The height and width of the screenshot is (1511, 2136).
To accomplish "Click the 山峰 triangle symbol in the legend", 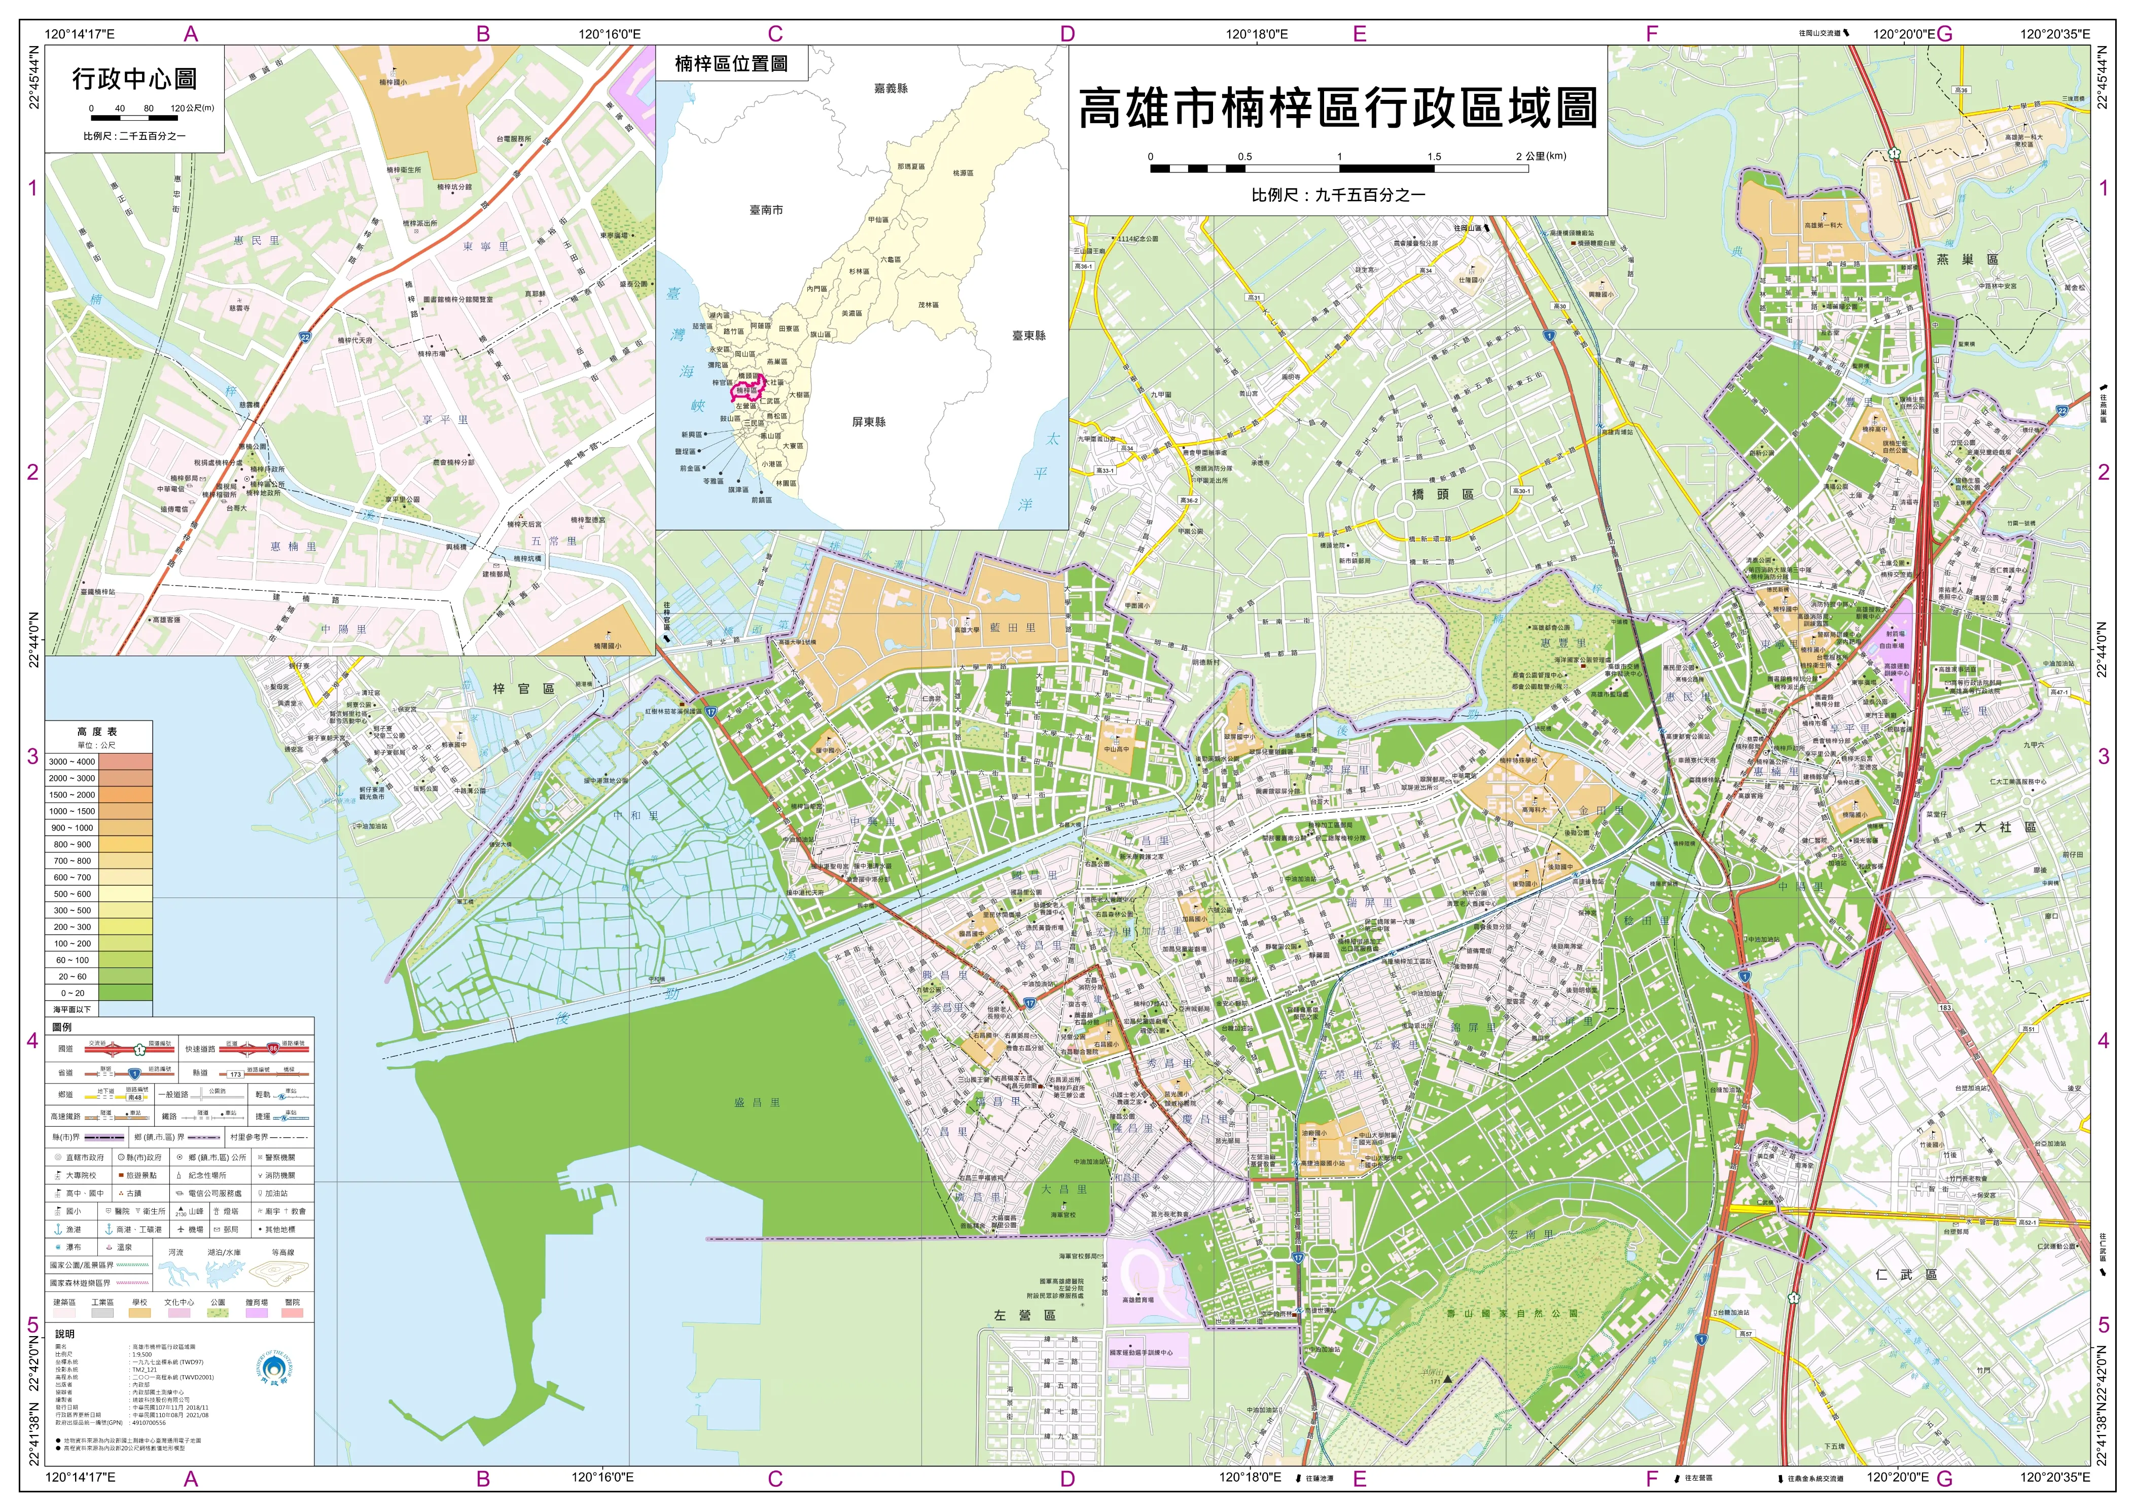I will click(x=182, y=1209).
